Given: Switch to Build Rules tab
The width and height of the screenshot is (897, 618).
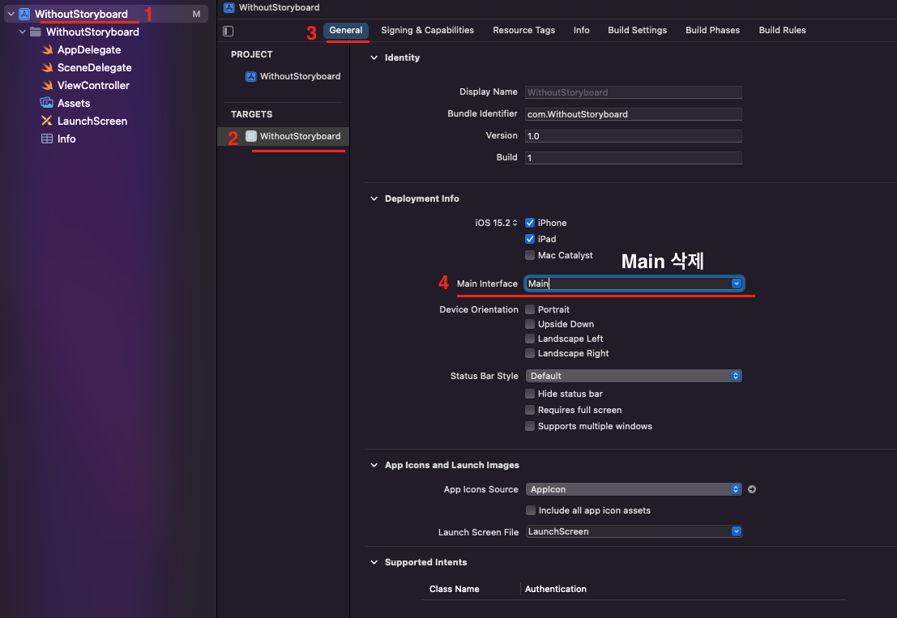Looking at the screenshot, I should click(782, 30).
